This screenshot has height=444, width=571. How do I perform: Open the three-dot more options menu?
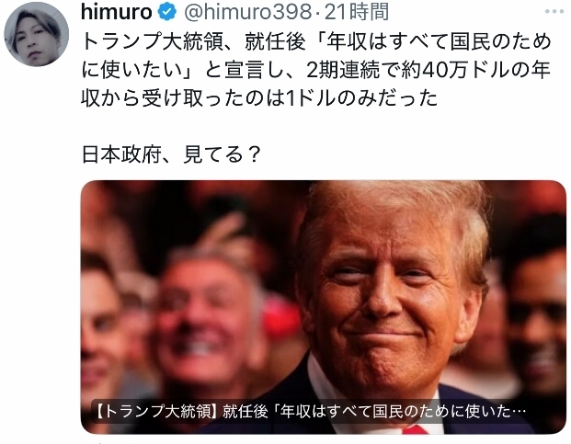(x=554, y=12)
